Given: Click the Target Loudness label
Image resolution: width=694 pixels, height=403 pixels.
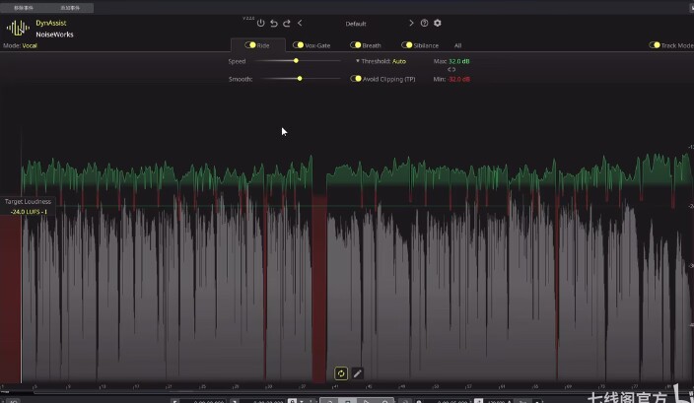Looking at the screenshot, I should click(x=28, y=202).
